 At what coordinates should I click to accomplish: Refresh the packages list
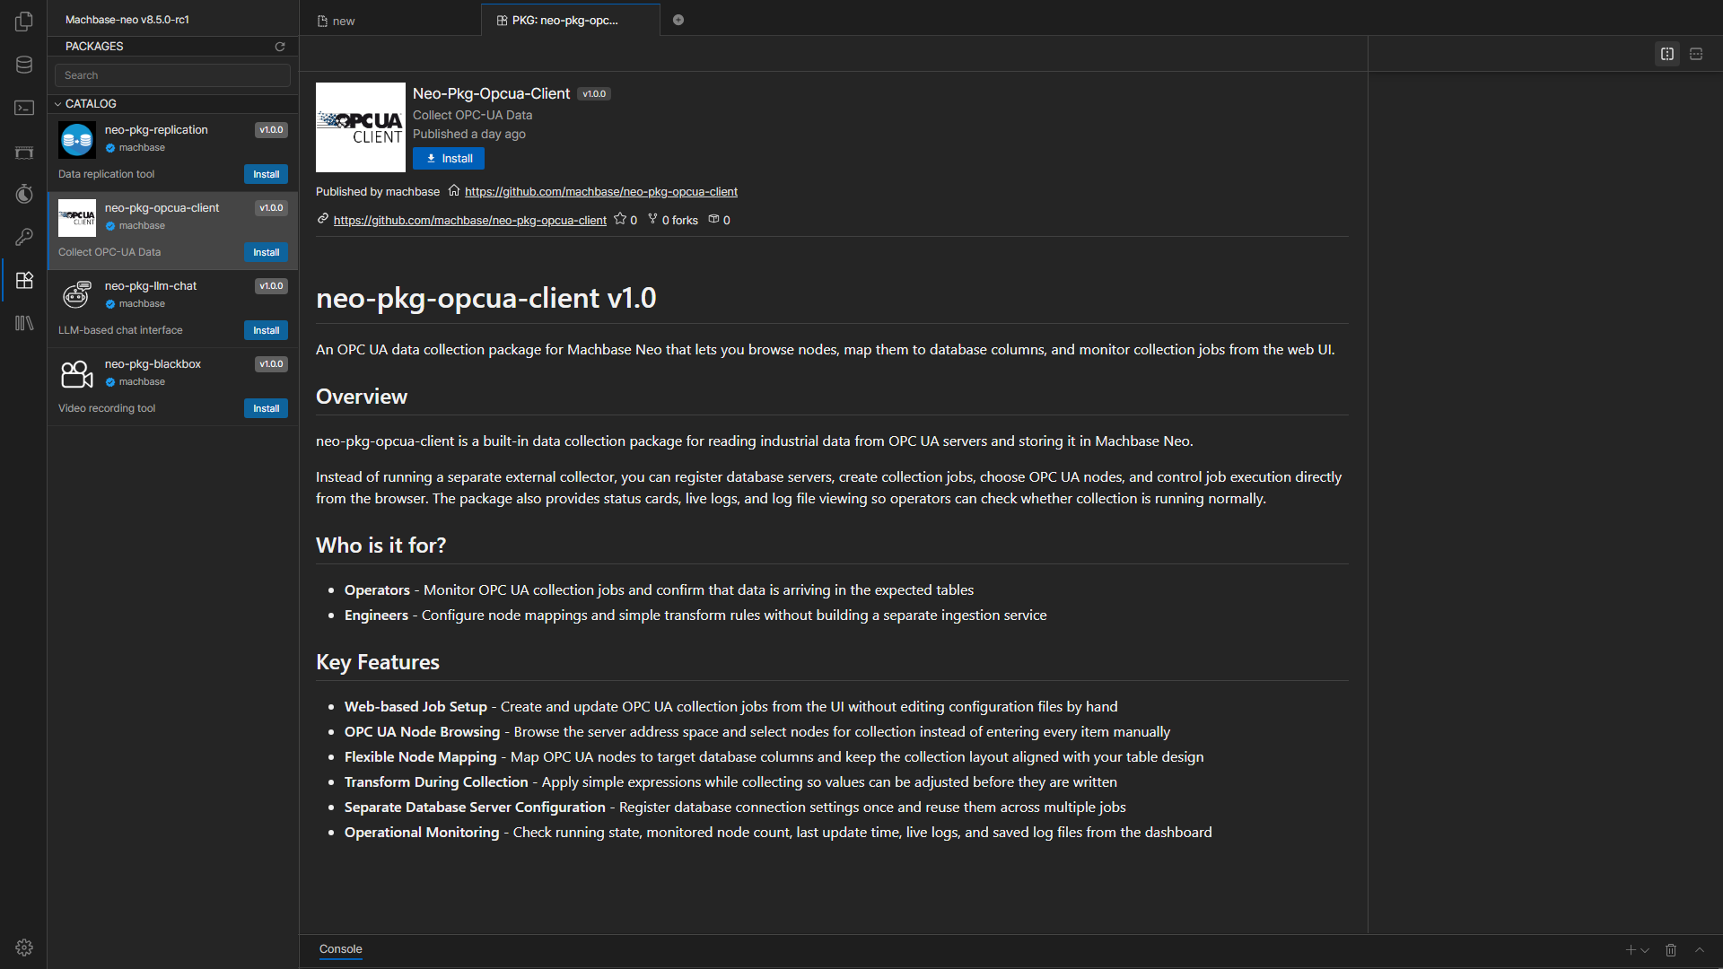pyautogui.click(x=280, y=47)
